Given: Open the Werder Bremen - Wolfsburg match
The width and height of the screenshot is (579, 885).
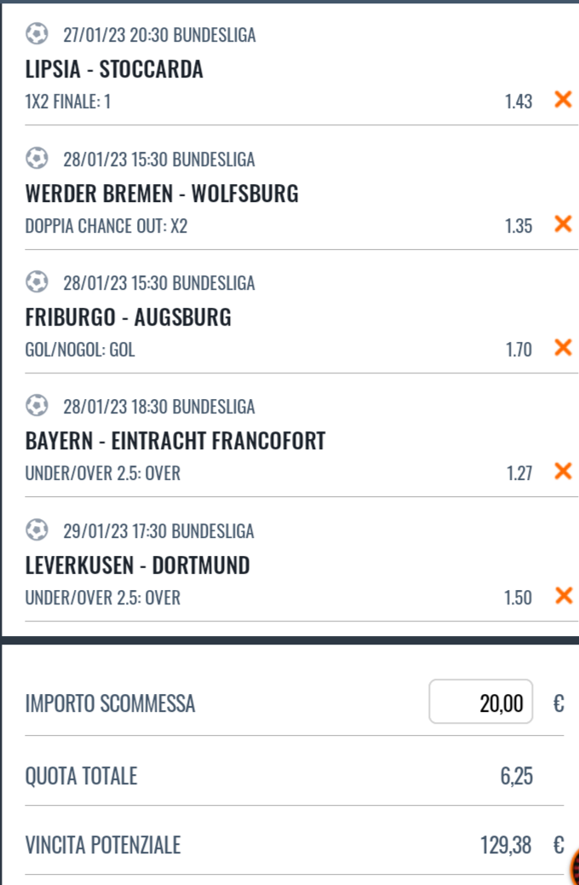Looking at the screenshot, I should tap(162, 194).
